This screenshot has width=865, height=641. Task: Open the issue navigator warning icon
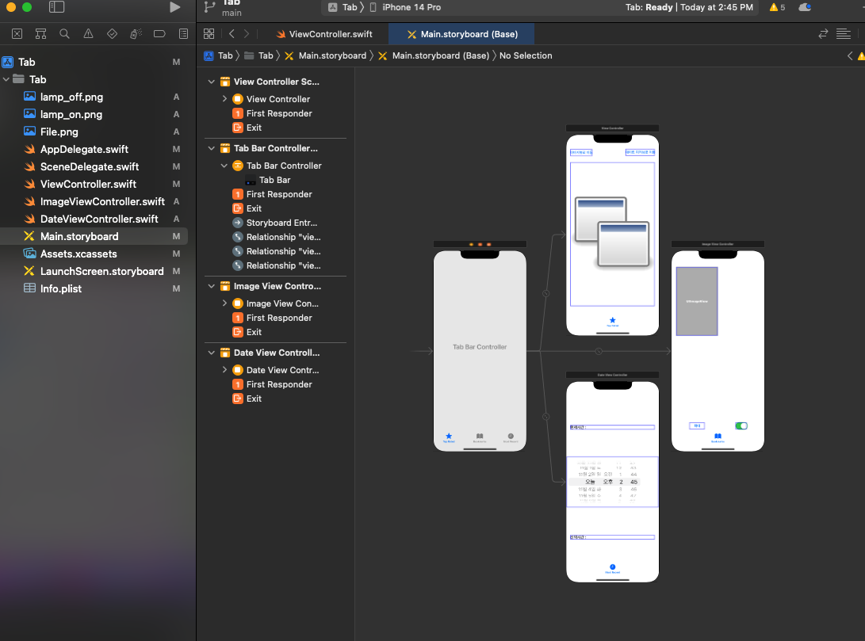88,33
